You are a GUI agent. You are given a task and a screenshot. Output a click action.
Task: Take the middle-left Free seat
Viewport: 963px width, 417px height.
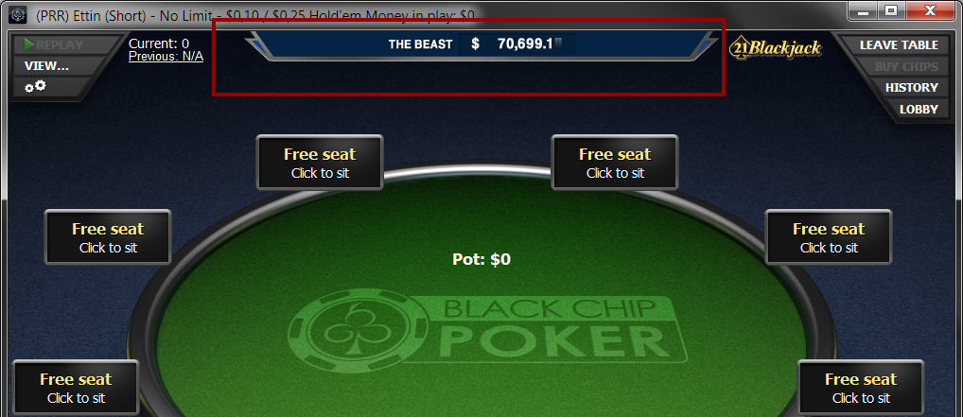(108, 237)
